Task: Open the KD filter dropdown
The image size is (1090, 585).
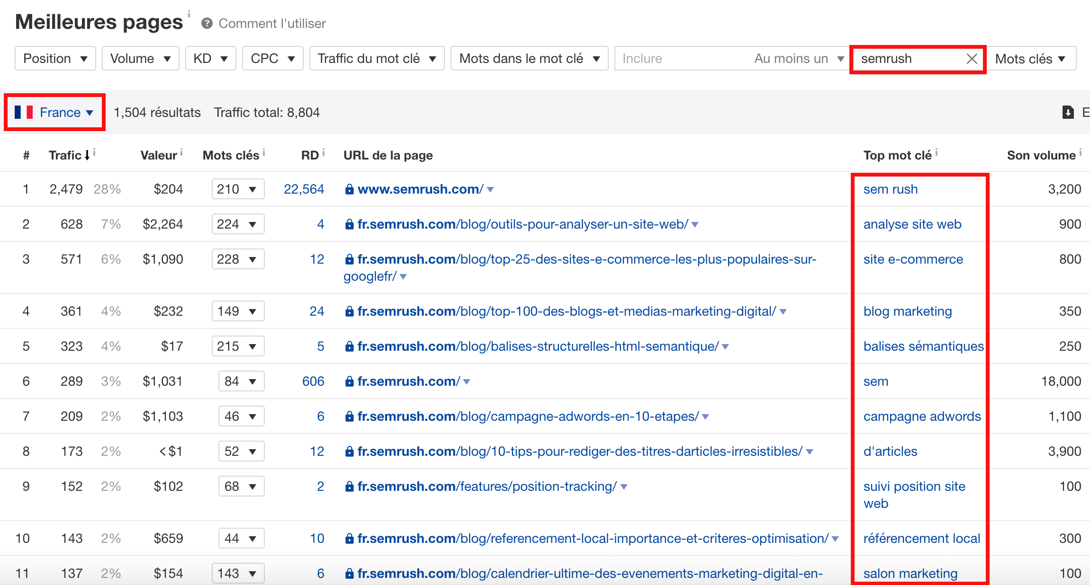Action: [x=211, y=58]
